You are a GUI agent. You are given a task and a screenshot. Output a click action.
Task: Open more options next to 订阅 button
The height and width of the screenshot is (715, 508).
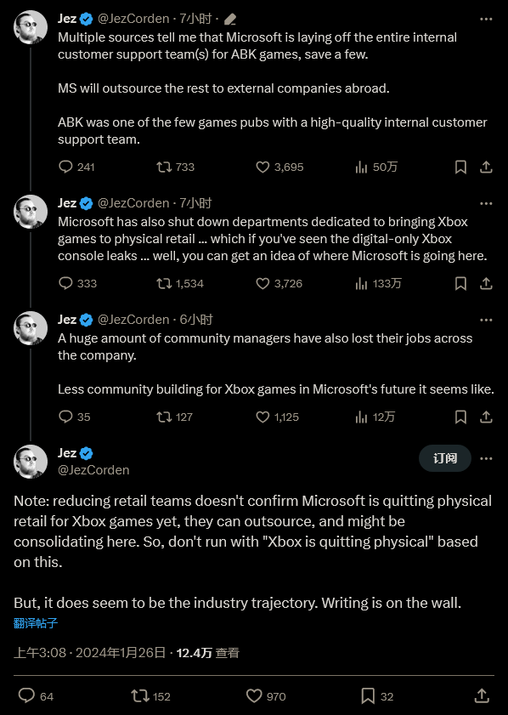click(x=486, y=458)
